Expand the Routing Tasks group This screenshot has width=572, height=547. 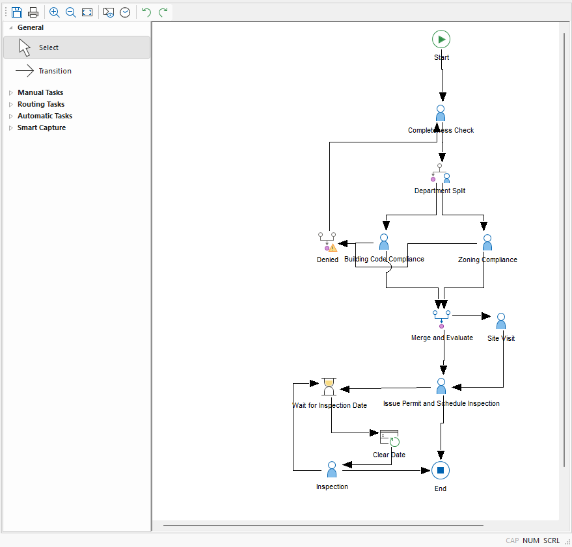click(11, 104)
